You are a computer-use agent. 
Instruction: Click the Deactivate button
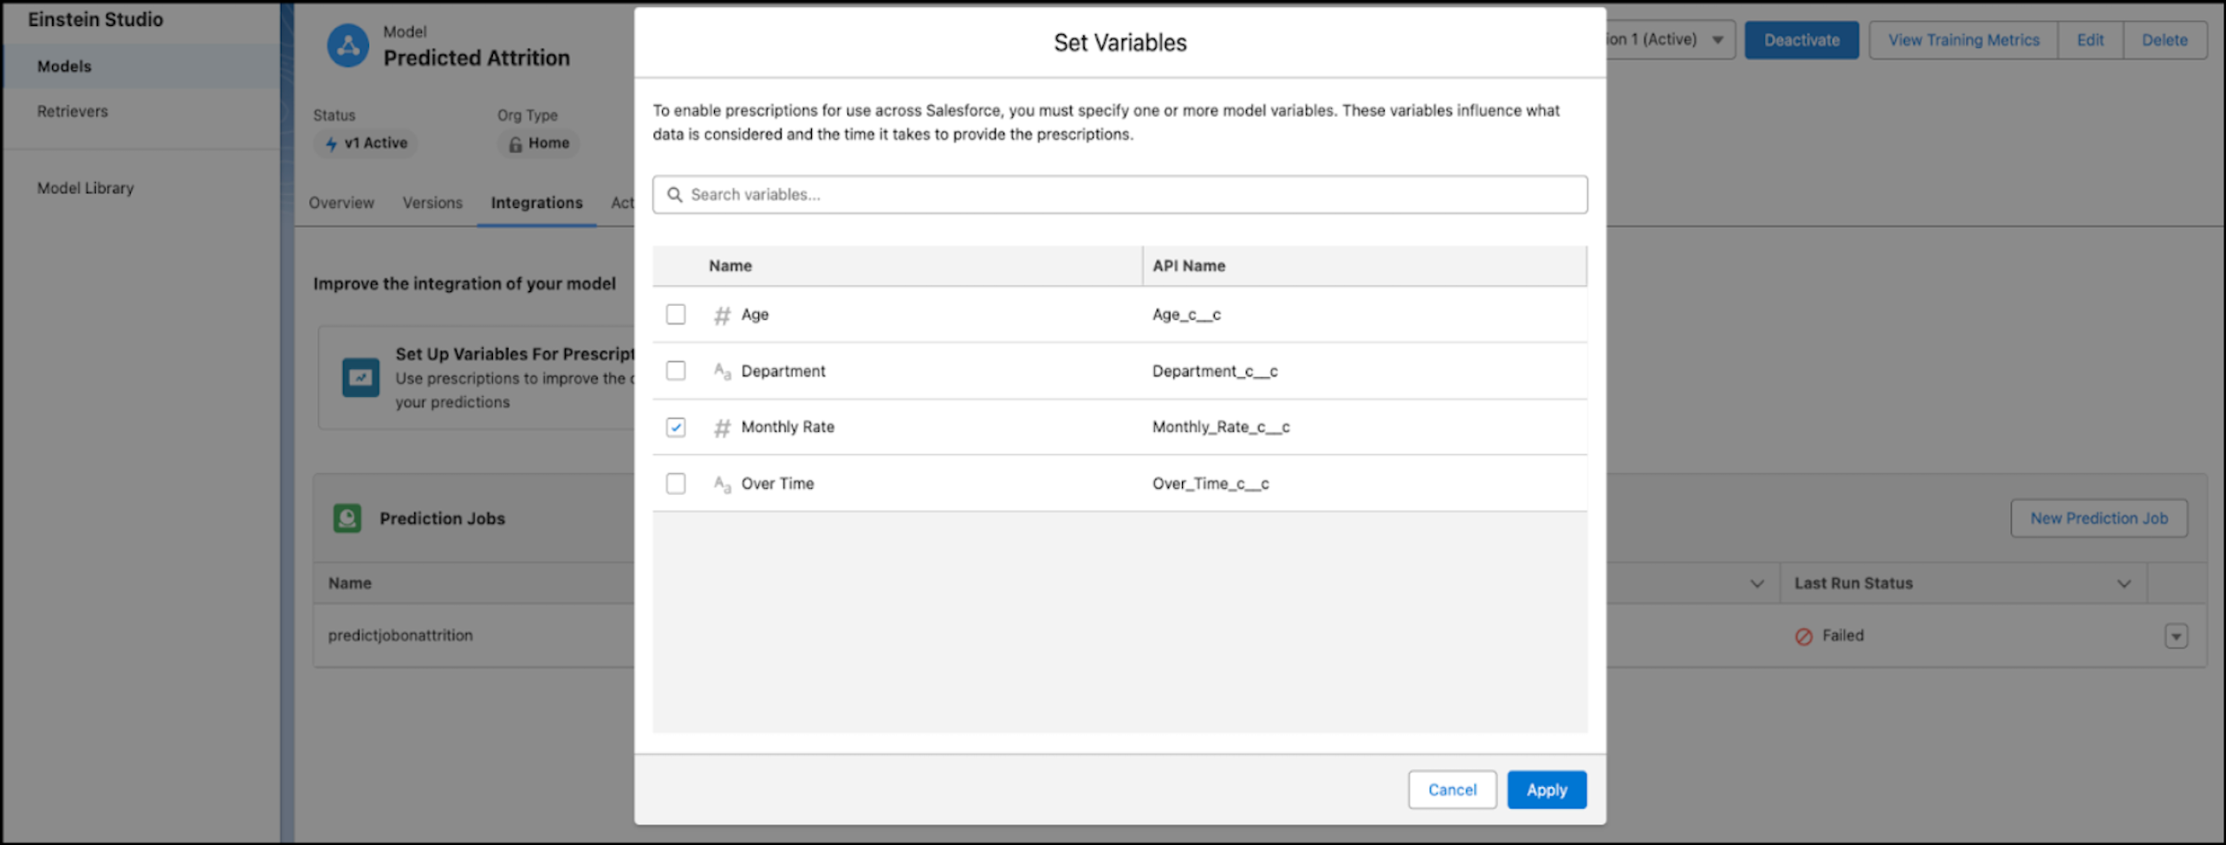(1801, 40)
